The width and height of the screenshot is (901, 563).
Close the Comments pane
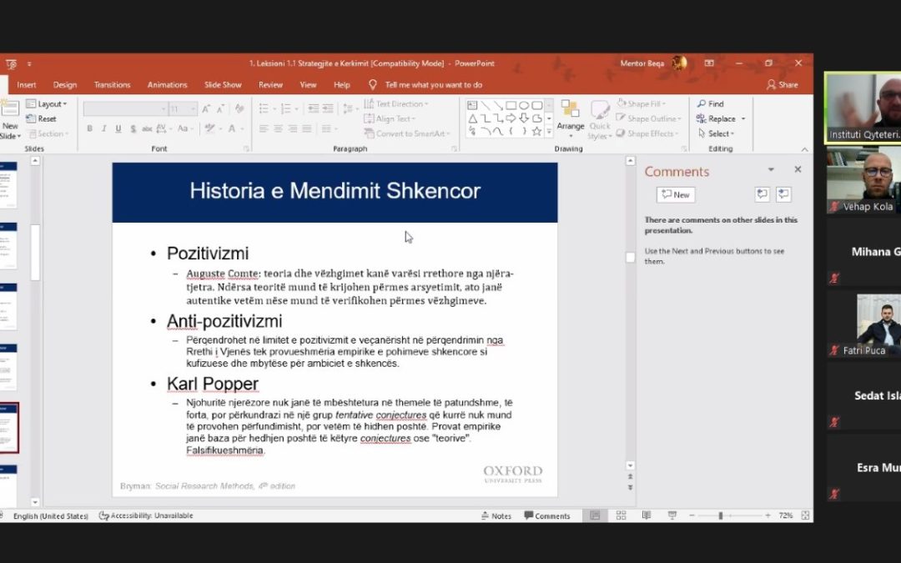pyautogui.click(x=798, y=169)
